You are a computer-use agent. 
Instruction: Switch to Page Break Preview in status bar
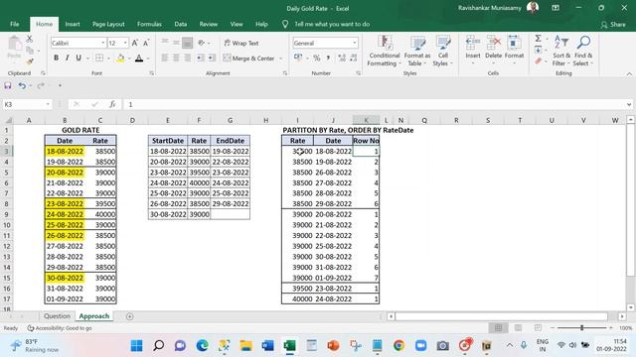coord(538,328)
